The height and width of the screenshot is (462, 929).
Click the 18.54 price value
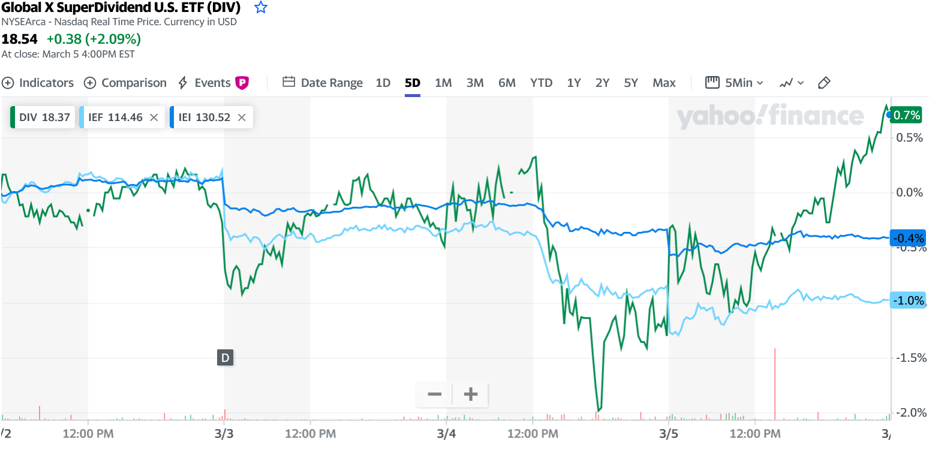(x=19, y=39)
